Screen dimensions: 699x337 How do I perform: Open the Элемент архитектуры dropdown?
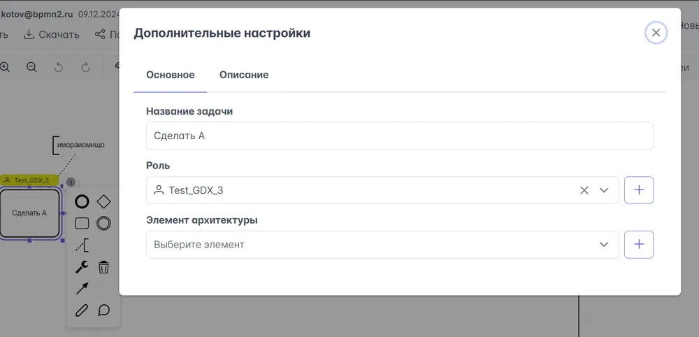382,245
